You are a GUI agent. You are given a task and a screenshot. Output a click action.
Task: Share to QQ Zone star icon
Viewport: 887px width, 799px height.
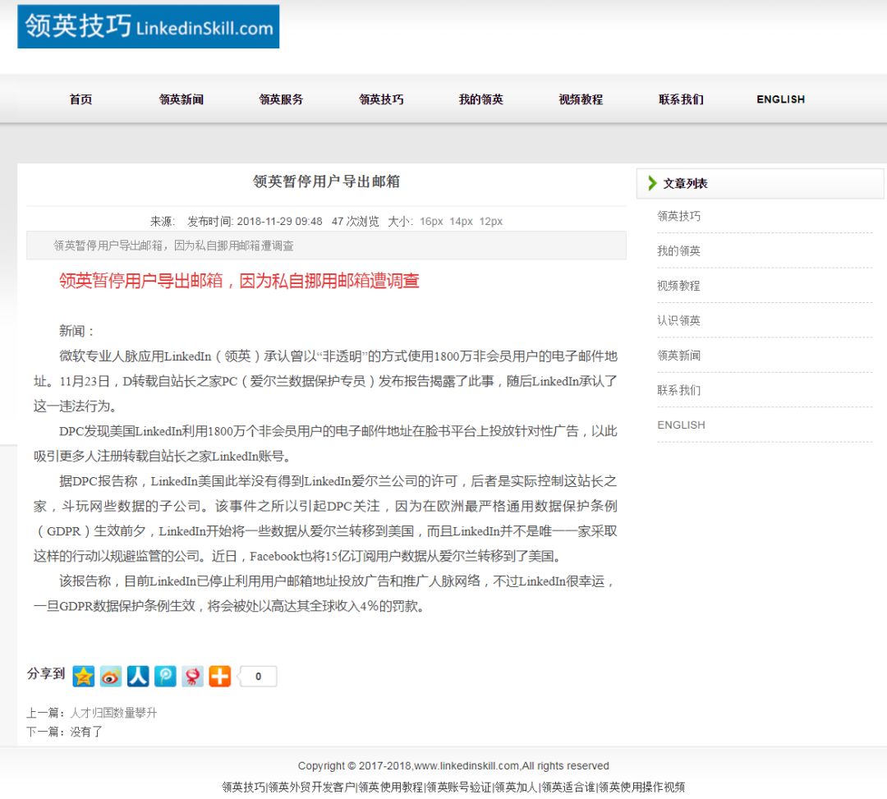83,676
